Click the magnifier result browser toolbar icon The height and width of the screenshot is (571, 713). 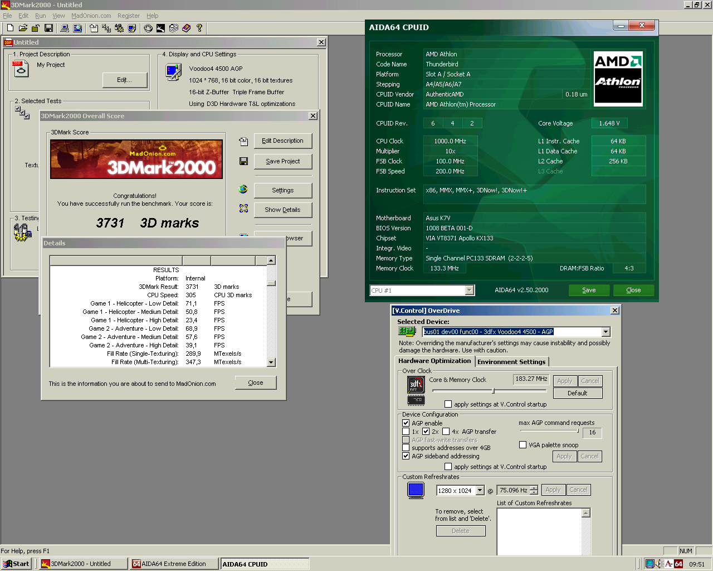point(77,28)
